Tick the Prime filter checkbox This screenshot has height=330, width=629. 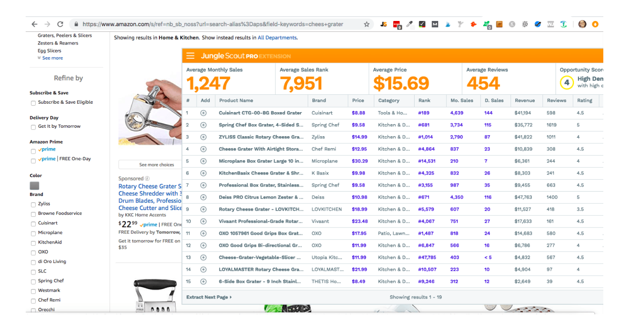(34, 151)
